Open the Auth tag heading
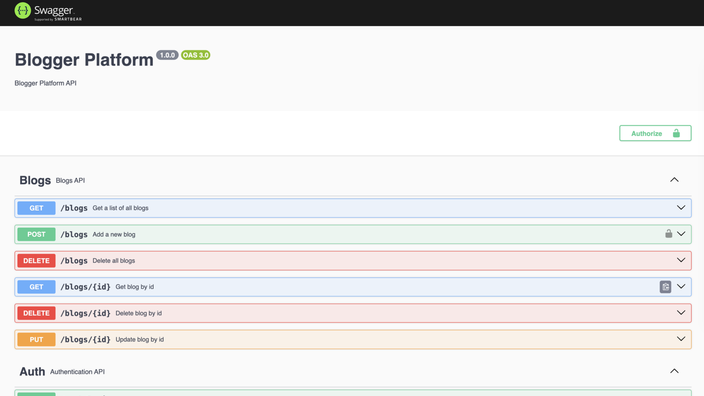The image size is (704, 396). 32,371
